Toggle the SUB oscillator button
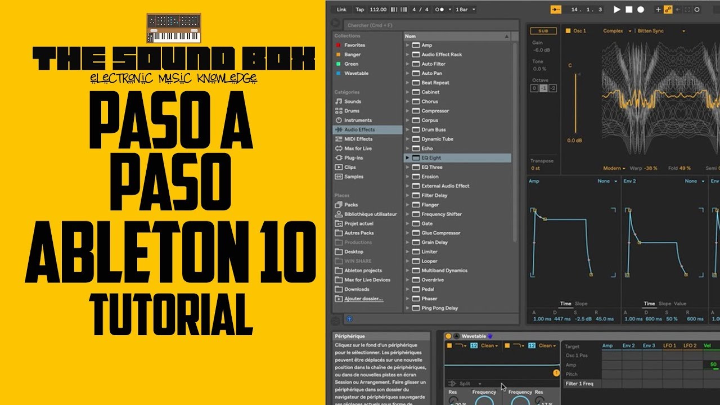 click(x=543, y=31)
